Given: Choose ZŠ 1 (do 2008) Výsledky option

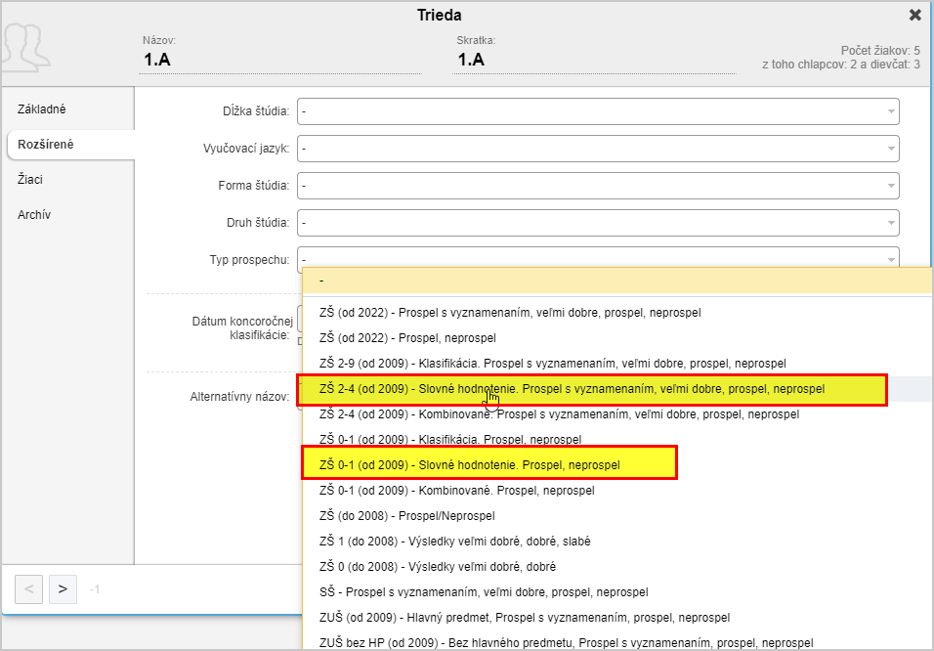Looking at the screenshot, I should [617, 542].
